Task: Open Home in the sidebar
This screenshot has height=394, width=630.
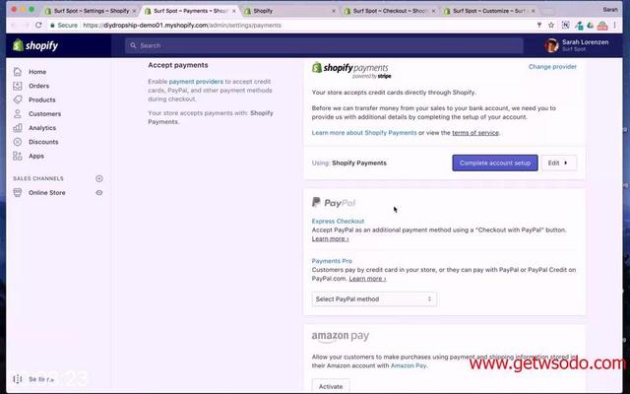Action: pyautogui.click(x=37, y=72)
